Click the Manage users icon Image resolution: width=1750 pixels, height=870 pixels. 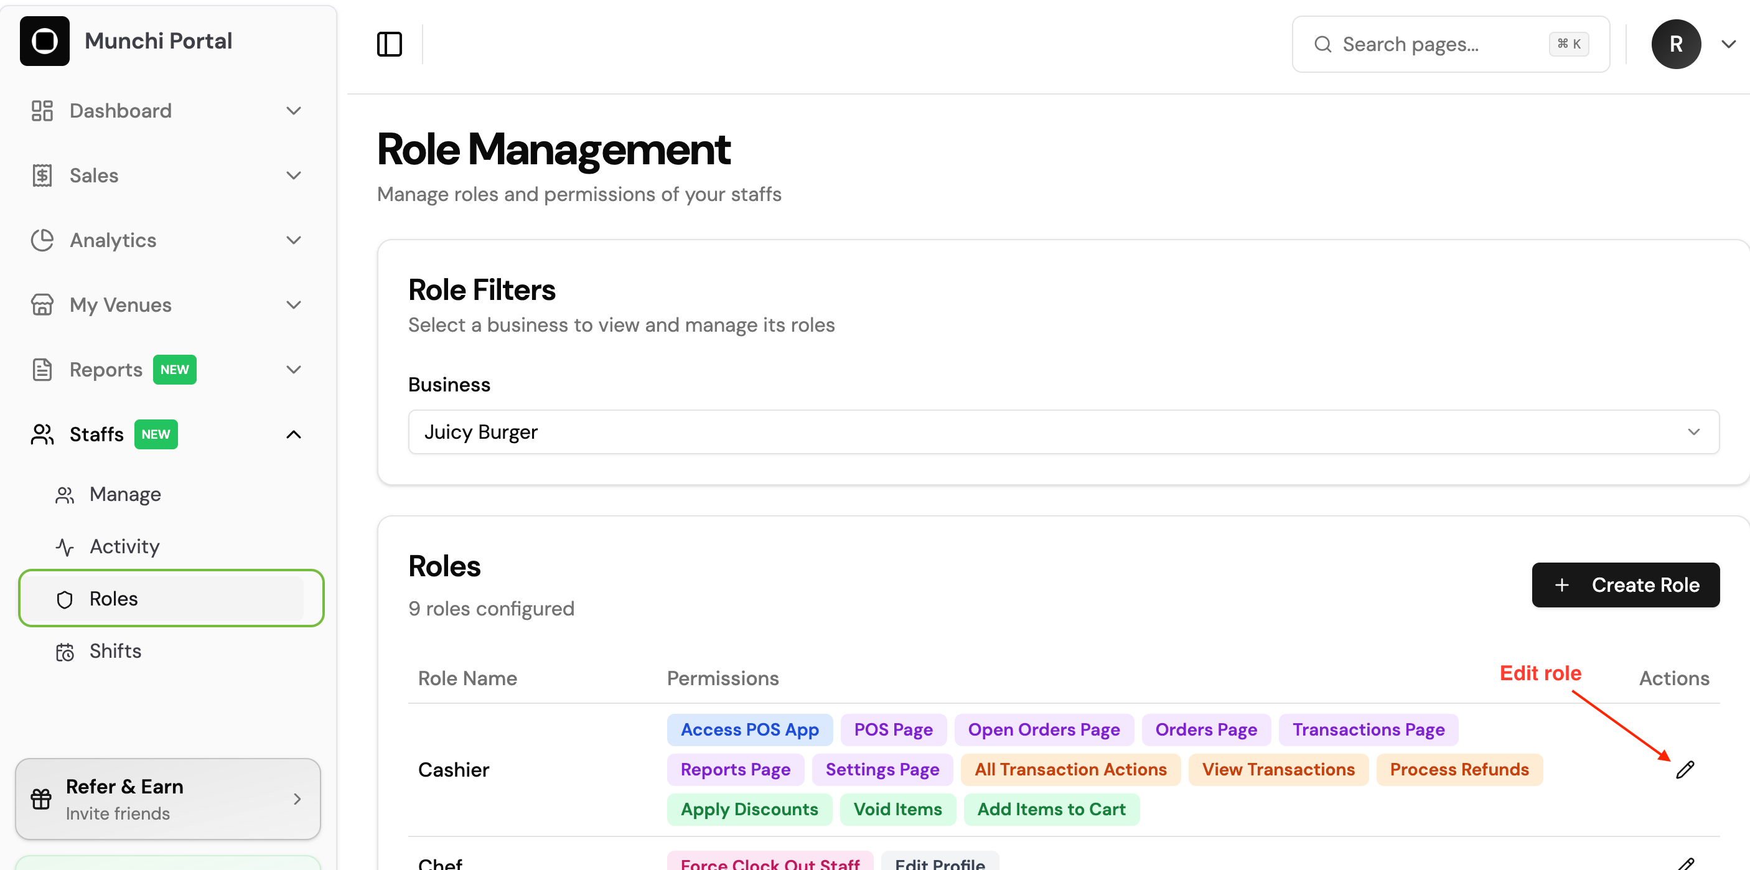[x=65, y=494]
